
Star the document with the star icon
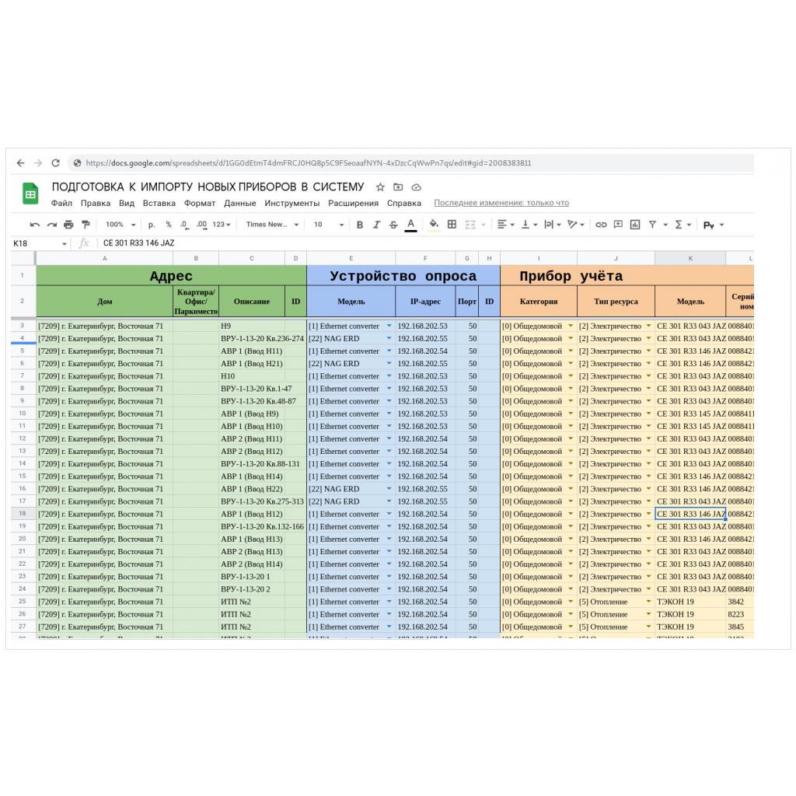380,187
